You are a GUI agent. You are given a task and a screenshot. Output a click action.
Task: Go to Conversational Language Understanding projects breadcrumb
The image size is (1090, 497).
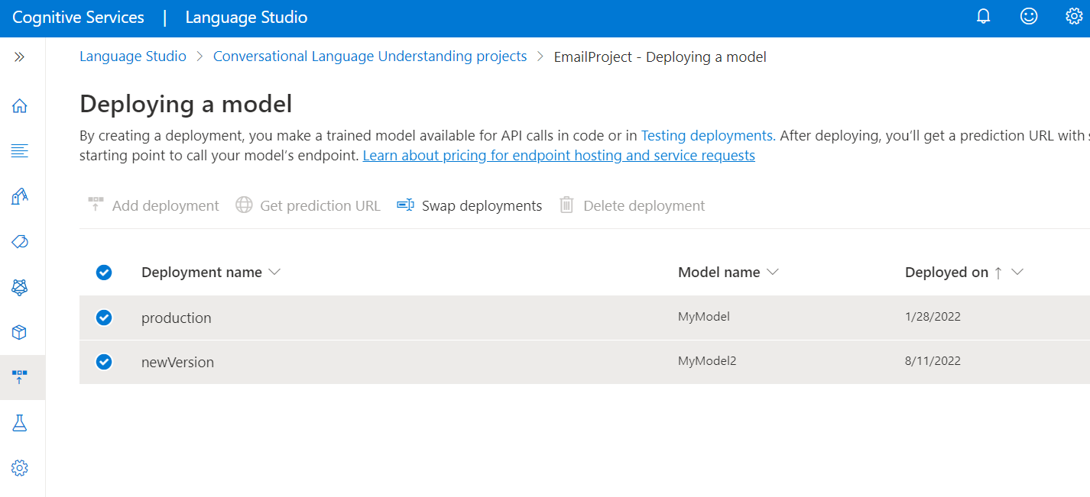[x=370, y=56]
